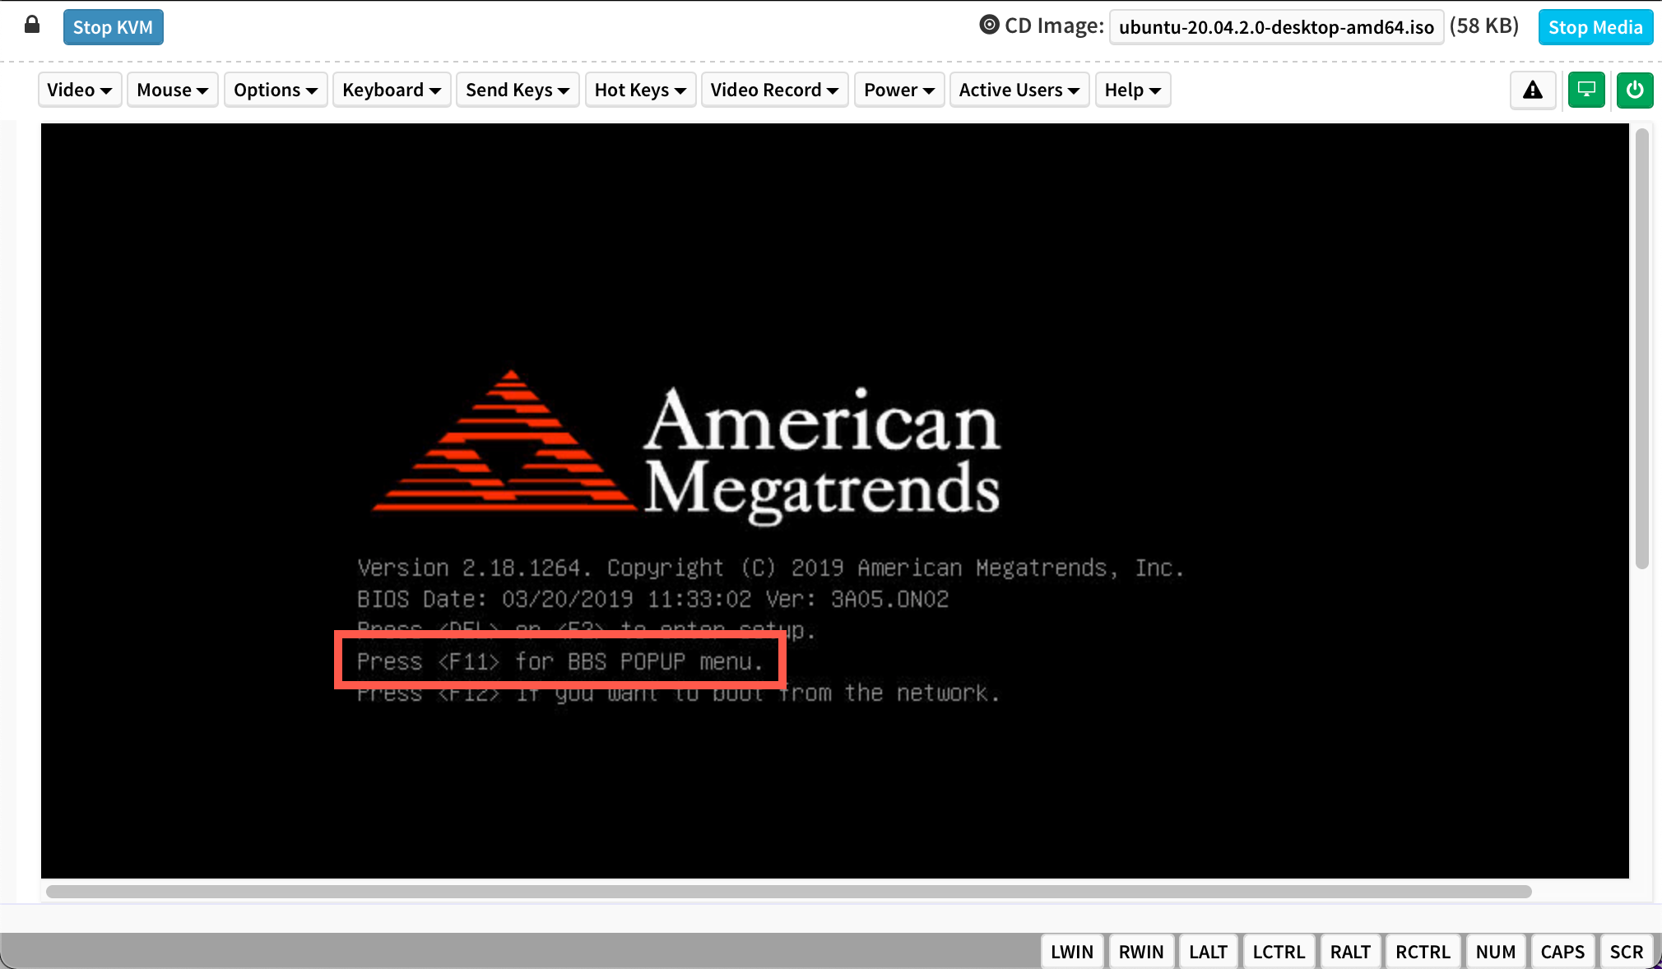This screenshot has width=1662, height=969.
Task: Toggle the NUM lock key indicator
Action: [1495, 951]
